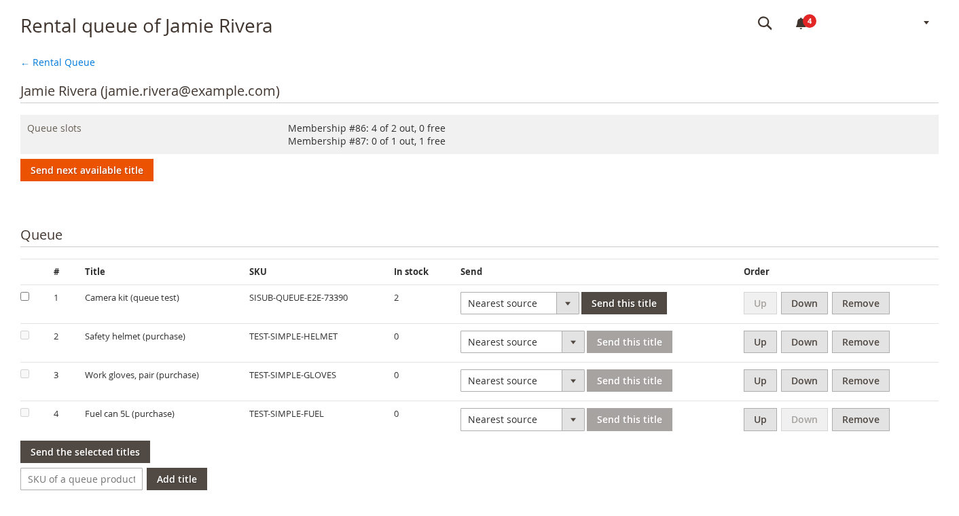The width and height of the screenshot is (959, 516).
Task: Open Nearest source dropdown for Camera kit
Action: (x=520, y=303)
